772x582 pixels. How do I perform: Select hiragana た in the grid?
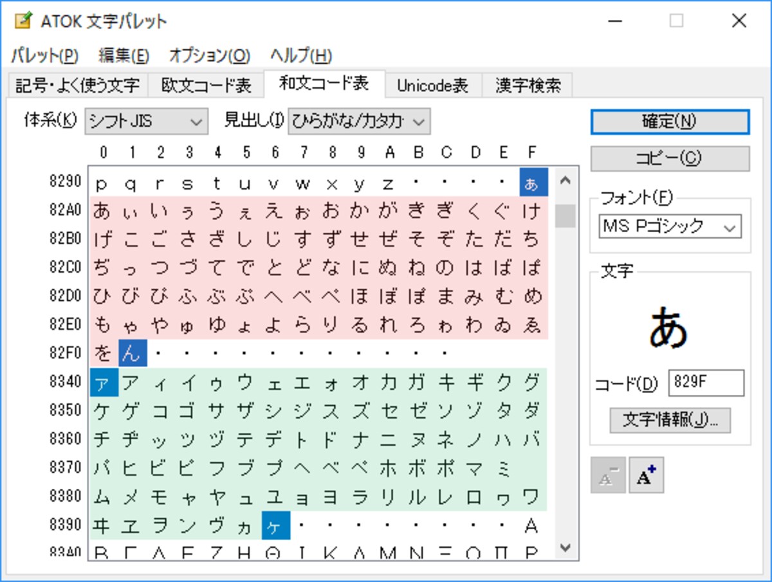(x=475, y=239)
